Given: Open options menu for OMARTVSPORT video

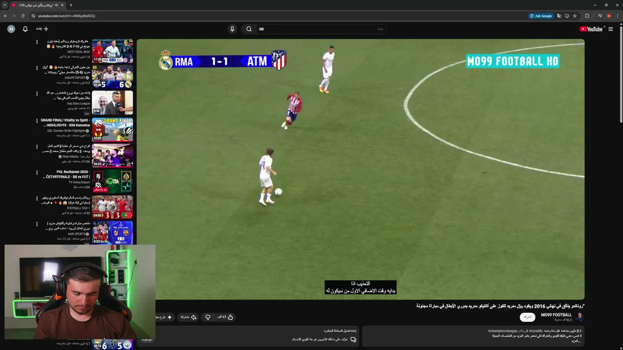Looking at the screenshot, I should pos(37,68).
